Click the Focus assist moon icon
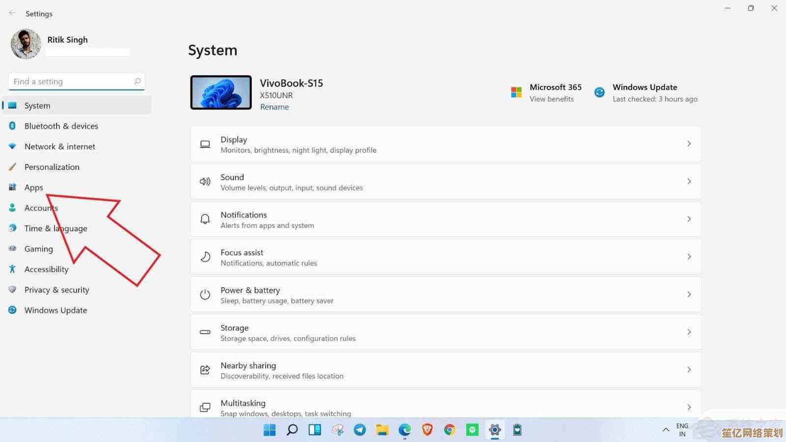This screenshot has height=442, width=786. click(x=205, y=257)
